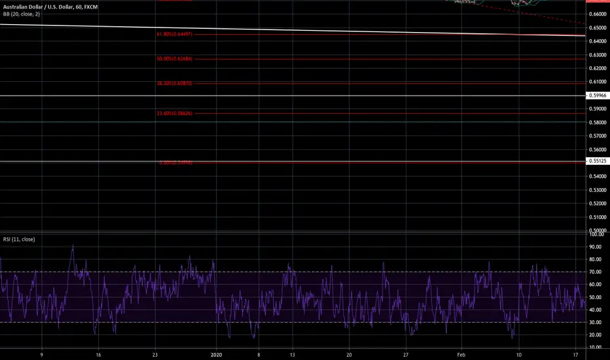Click the 0.55125 horizontal line price tag
The height and width of the screenshot is (360, 610).
click(x=598, y=161)
